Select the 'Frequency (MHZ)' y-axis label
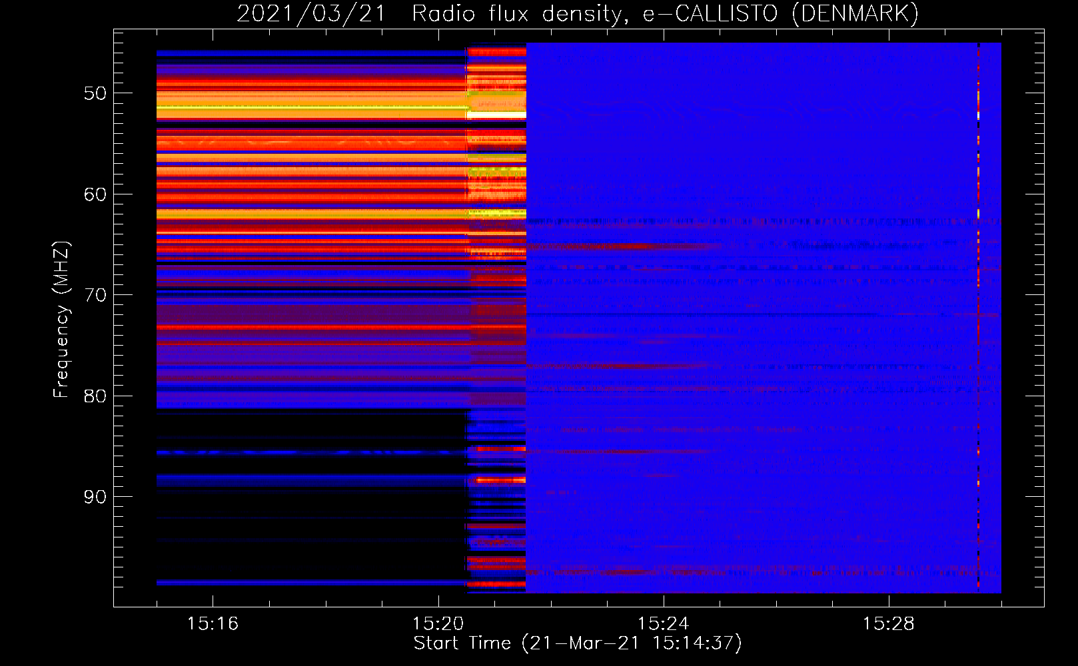This screenshot has width=1078, height=666. pyautogui.click(x=61, y=320)
